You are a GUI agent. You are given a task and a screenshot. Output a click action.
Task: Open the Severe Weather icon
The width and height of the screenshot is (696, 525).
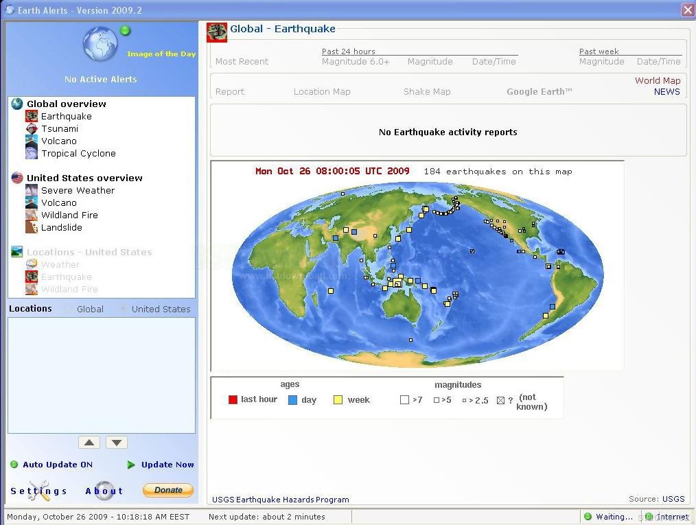[x=32, y=191]
